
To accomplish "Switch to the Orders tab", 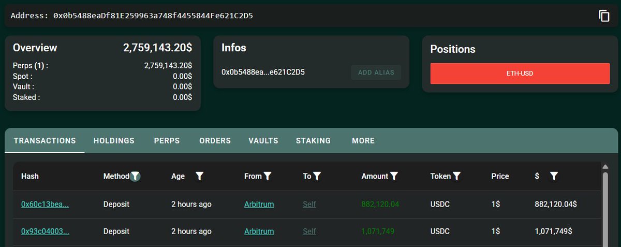I will click(x=215, y=141).
